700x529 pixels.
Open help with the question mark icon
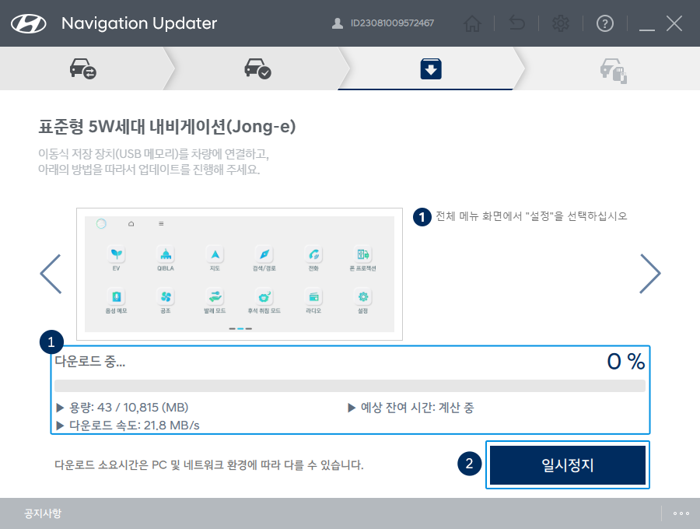[x=605, y=23]
